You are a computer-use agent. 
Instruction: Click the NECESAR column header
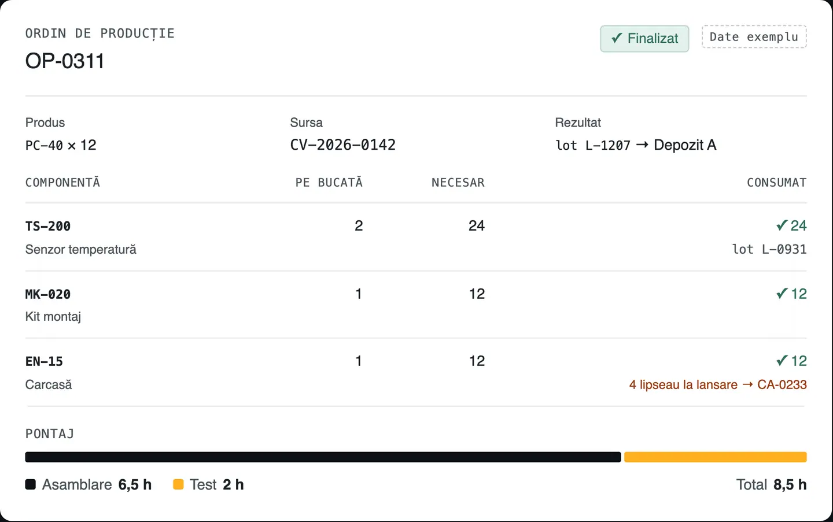[x=458, y=183]
